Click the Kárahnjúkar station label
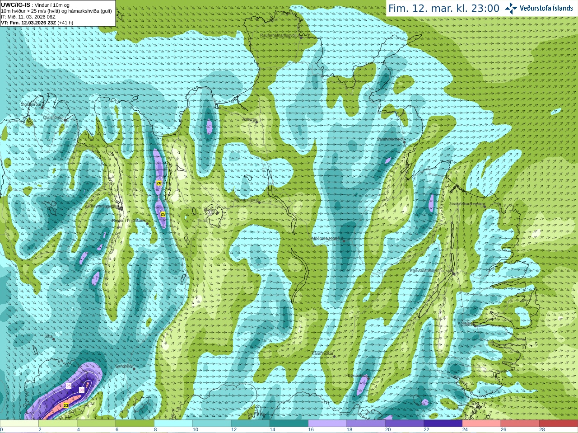 (322, 353)
